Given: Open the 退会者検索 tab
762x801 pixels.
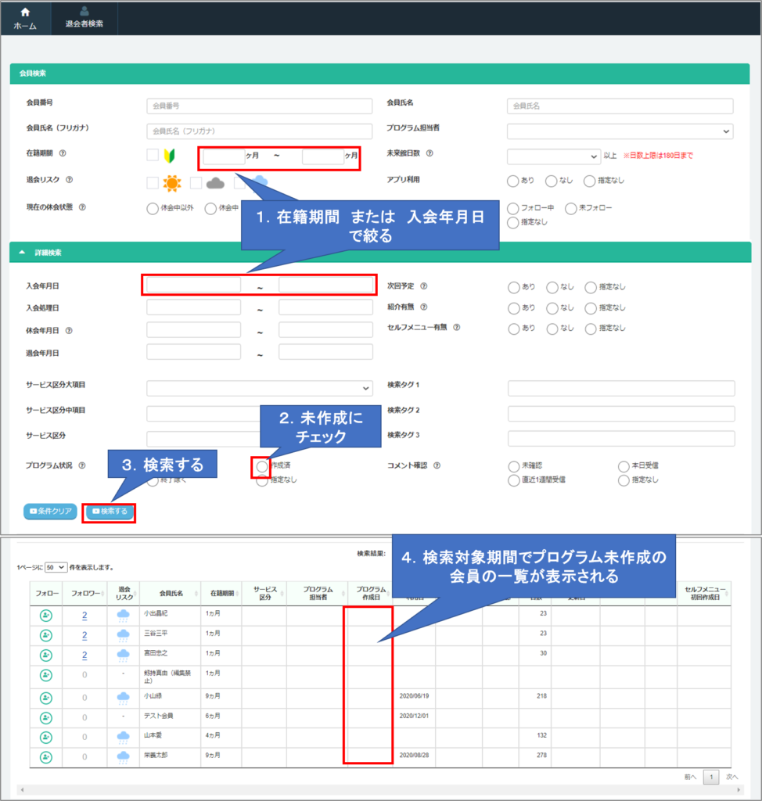Looking at the screenshot, I should pyautogui.click(x=84, y=17).
